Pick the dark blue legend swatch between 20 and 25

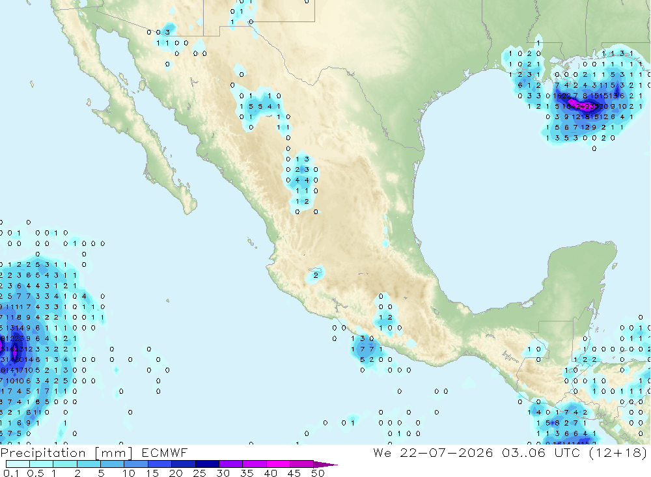[184, 464]
